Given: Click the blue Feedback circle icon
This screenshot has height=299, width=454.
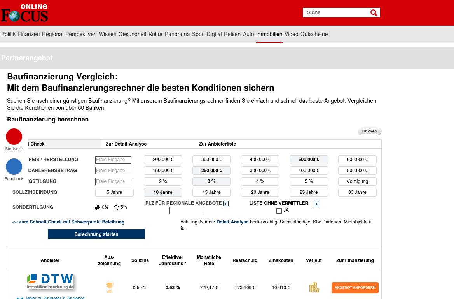Looking at the screenshot, I should (x=14, y=167).
